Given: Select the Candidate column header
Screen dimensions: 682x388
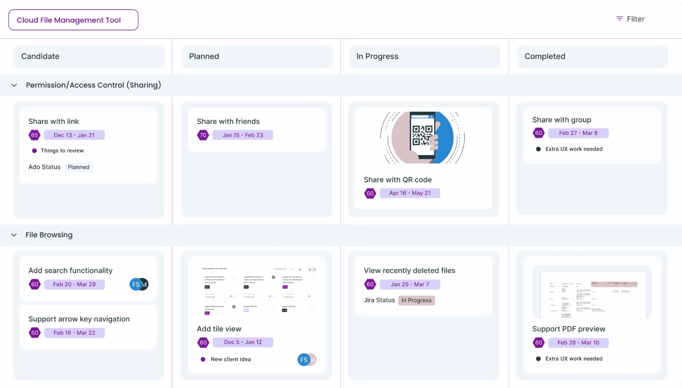Looking at the screenshot, I should [x=89, y=56].
